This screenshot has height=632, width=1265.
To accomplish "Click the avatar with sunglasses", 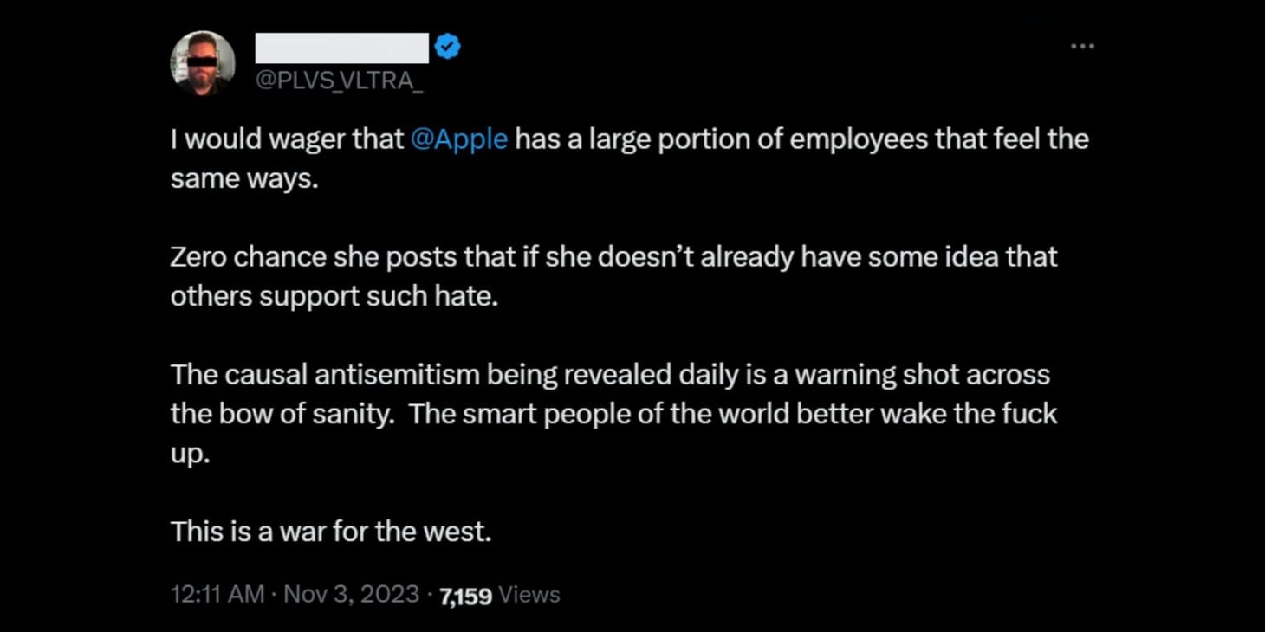I will (x=202, y=61).
